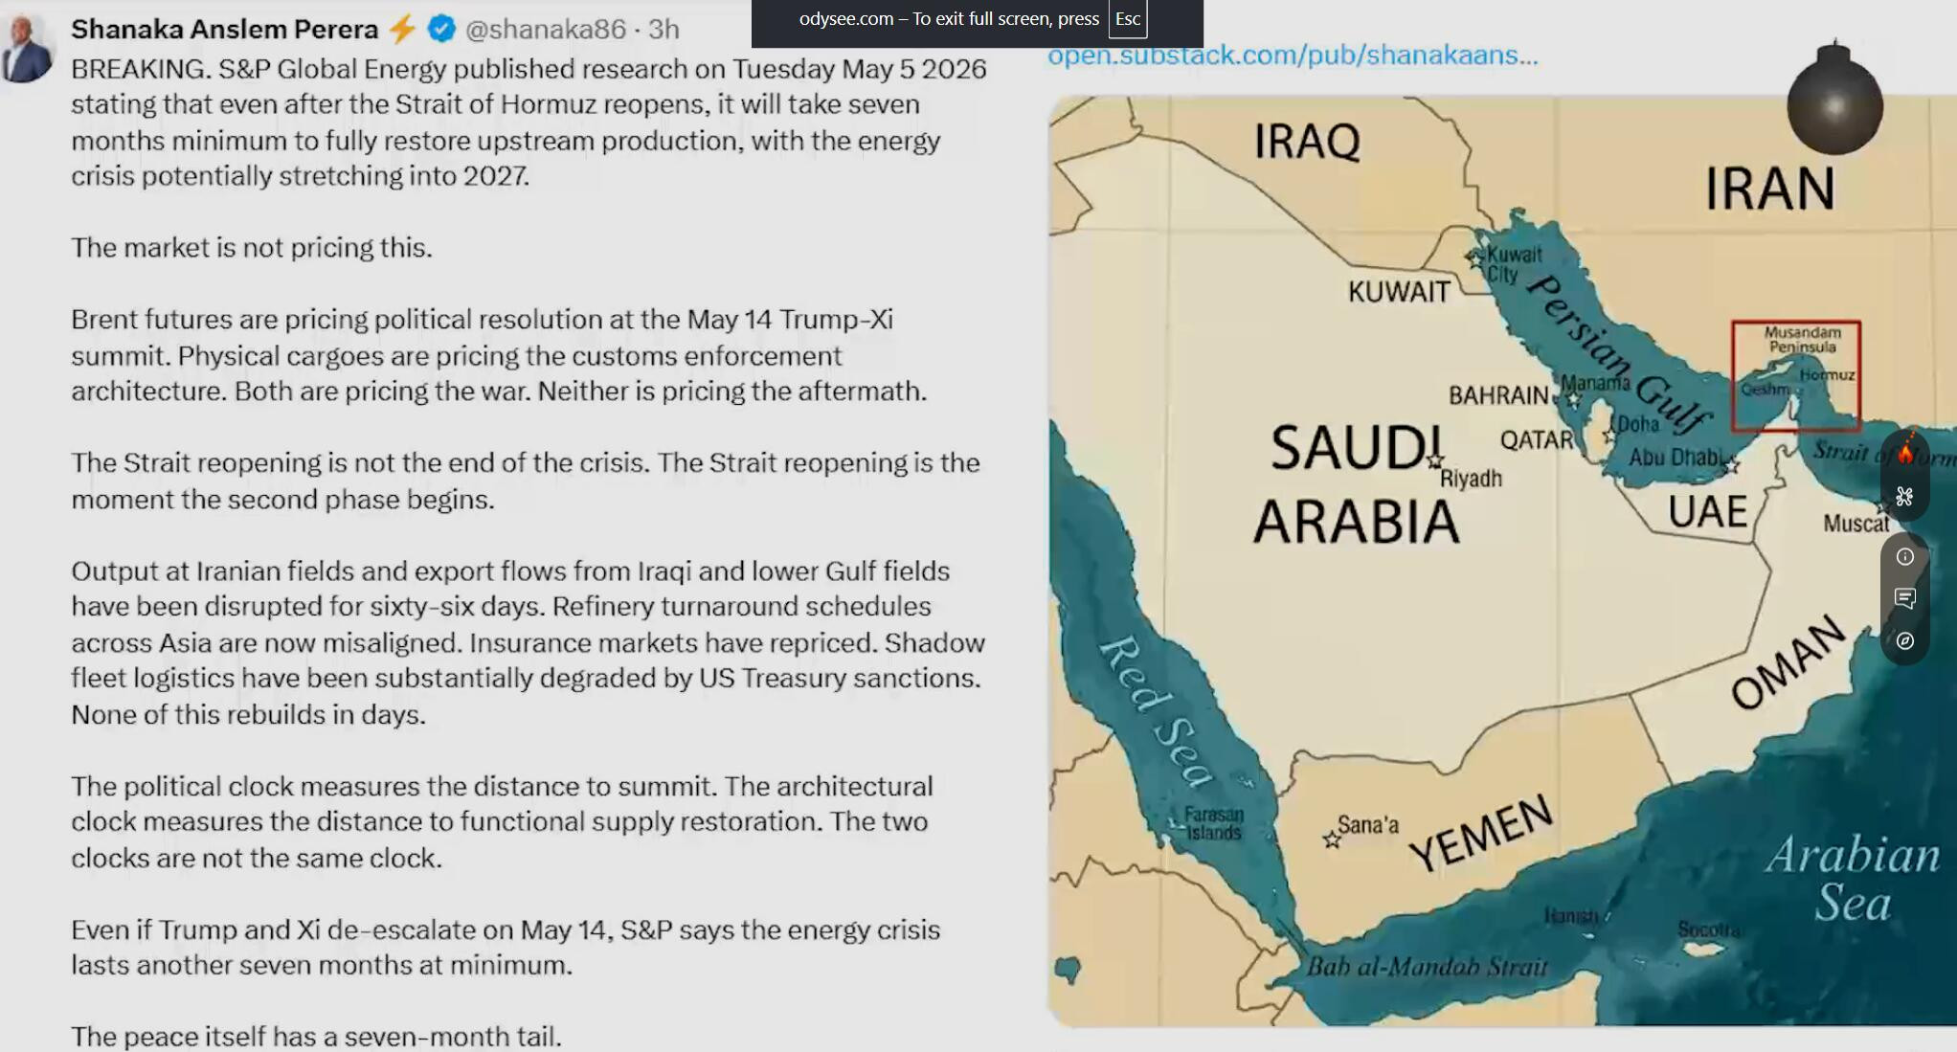Click the Sana'a city label
Viewport: 1957px width, 1052px height.
pyautogui.click(x=1367, y=825)
